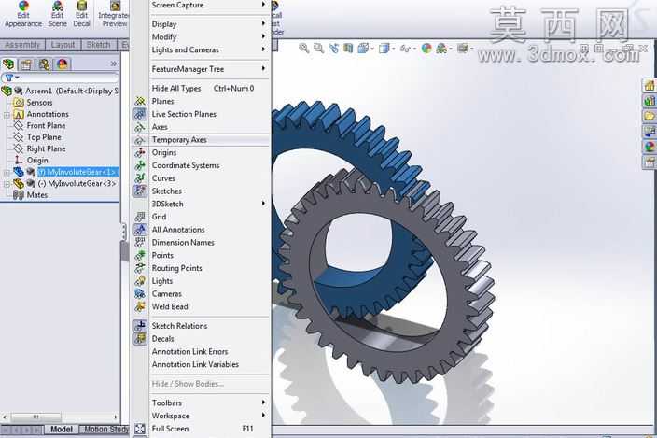Click Integrated Preview tool
Image resolution: width=657 pixels, height=438 pixels.
(113, 14)
